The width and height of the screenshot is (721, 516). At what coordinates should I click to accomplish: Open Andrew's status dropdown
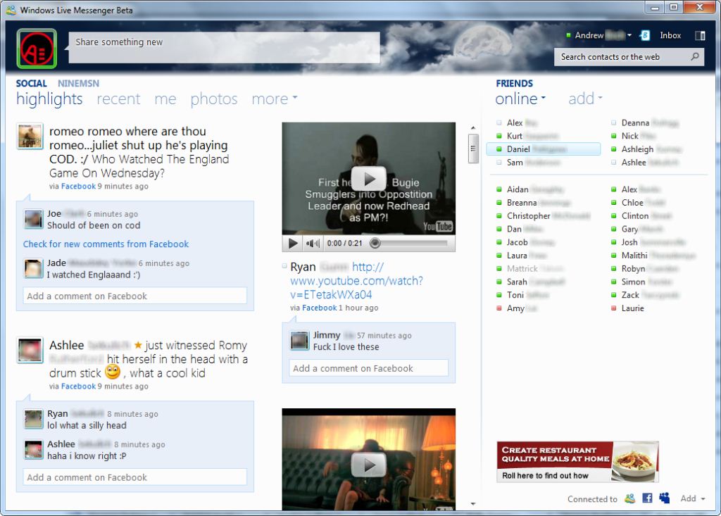click(x=629, y=35)
